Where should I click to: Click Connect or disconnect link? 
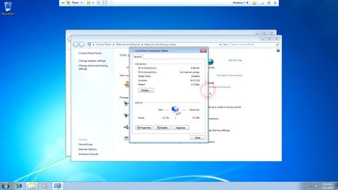[x=229, y=75]
